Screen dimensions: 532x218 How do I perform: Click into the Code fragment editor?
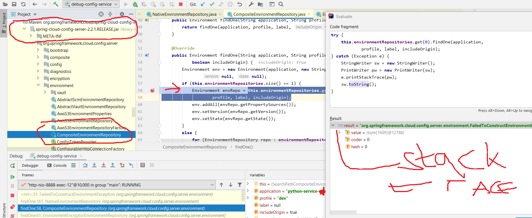[431, 69]
